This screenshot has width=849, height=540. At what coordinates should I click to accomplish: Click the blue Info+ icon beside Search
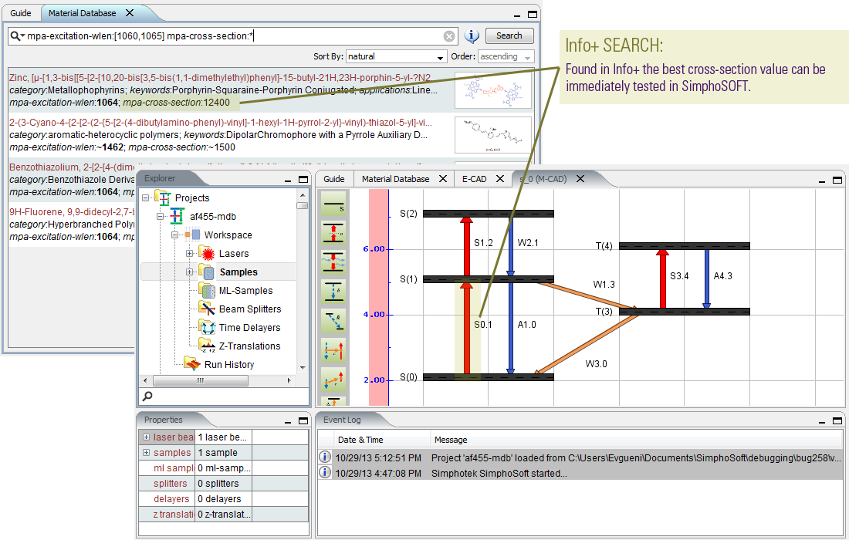point(472,35)
